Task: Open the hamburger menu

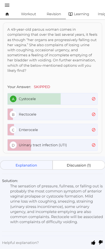Action: click(x=7, y=5)
